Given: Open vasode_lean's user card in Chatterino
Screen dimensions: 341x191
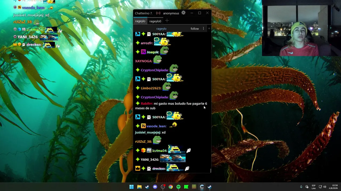Looking at the screenshot, I should click(156, 126).
